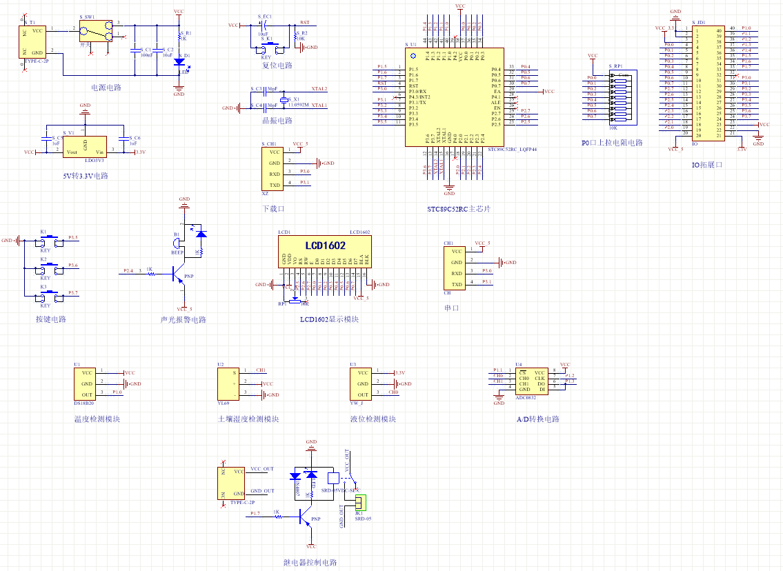Viewport: 783px width, 571px height.
Task: Select the U2 YL69 soil moisture connector
Action: tap(228, 384)
